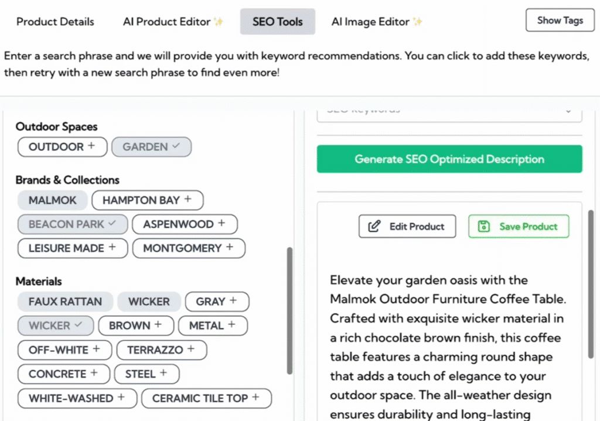Image resolution: width=600 pixels, height=421 pixels.
Task: Click the Show Tags button
Action: tap(560, 20)
